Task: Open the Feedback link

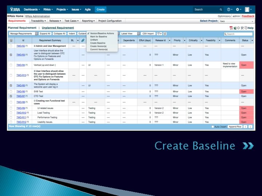Action: point(248,16)
